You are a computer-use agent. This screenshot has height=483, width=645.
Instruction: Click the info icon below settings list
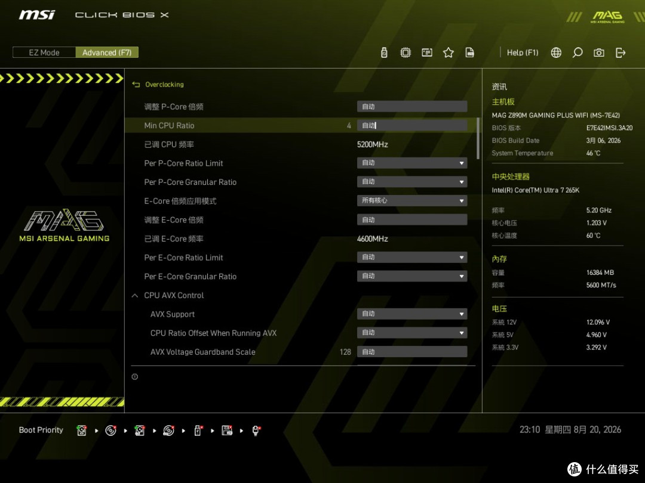coord(134,377)
